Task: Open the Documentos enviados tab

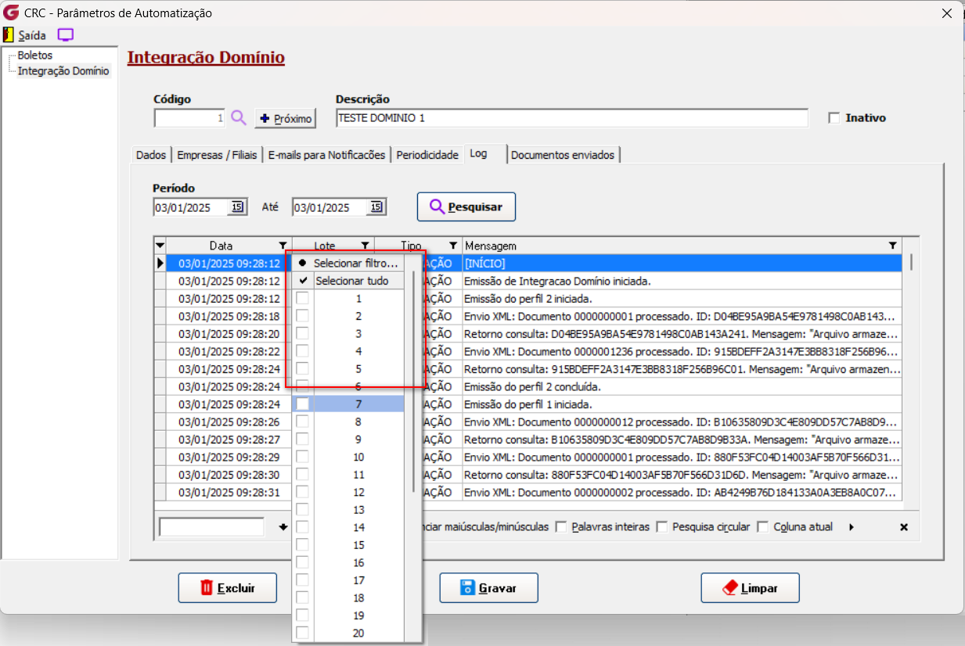Action: point(564,155)
